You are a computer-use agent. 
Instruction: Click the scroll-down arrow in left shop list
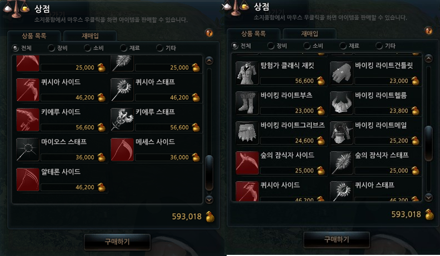pos(209,200)
